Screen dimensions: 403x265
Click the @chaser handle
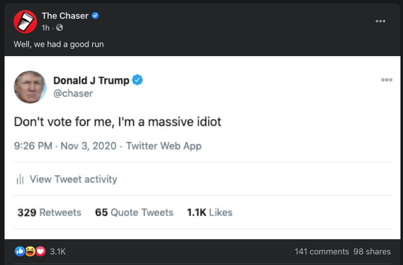73,93
